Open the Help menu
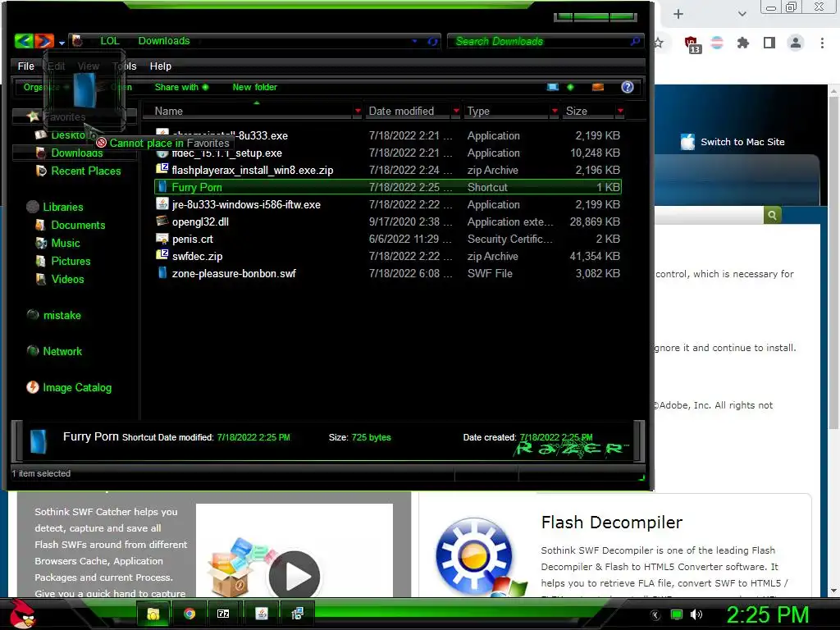Viewport: 840px width, 630px height. (160, 66)
